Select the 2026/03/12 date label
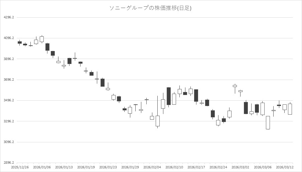 tap(284, 167)
